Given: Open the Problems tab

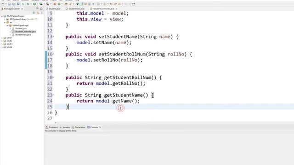Looking at the screenshot, I should (52, 127).
